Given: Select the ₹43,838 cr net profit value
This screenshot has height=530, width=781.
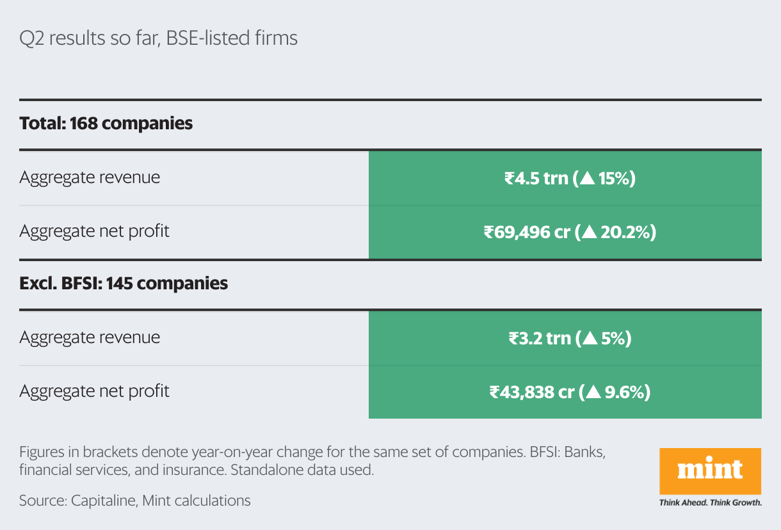Looking at the screenshot, I should click(531, 392).
